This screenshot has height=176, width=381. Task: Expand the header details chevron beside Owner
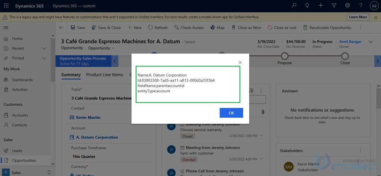(x=371, y=42)
